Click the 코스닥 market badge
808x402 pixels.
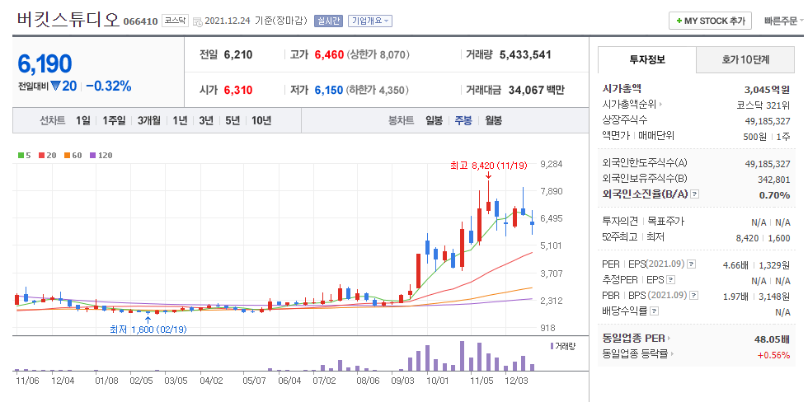tap(176, 21)
